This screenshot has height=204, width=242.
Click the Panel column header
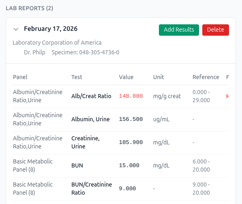click(x=20, y=77)
